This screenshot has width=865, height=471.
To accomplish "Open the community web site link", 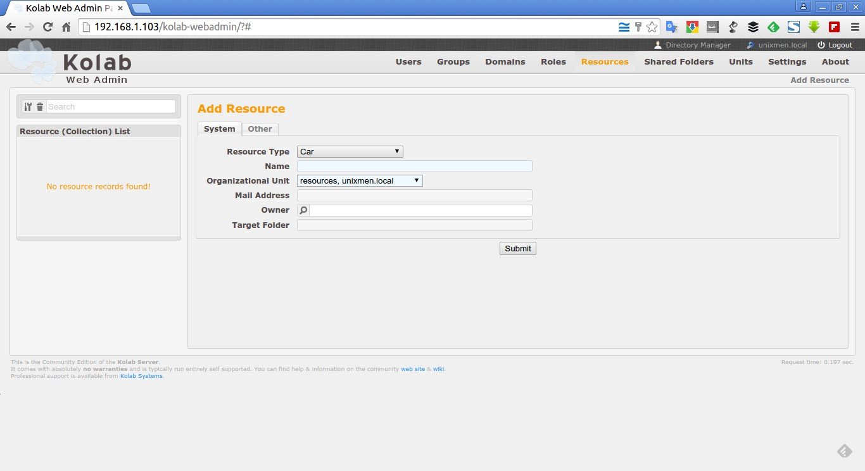I will (413, 369).
